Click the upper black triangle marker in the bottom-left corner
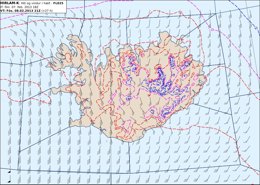Viewport: 260px width, 185px height. click(9, 171)
